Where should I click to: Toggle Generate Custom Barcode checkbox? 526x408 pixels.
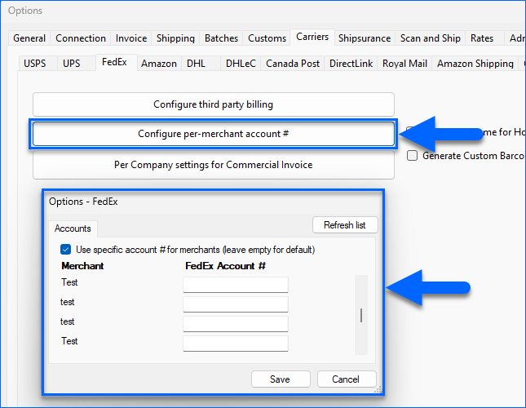click(413, 156)
